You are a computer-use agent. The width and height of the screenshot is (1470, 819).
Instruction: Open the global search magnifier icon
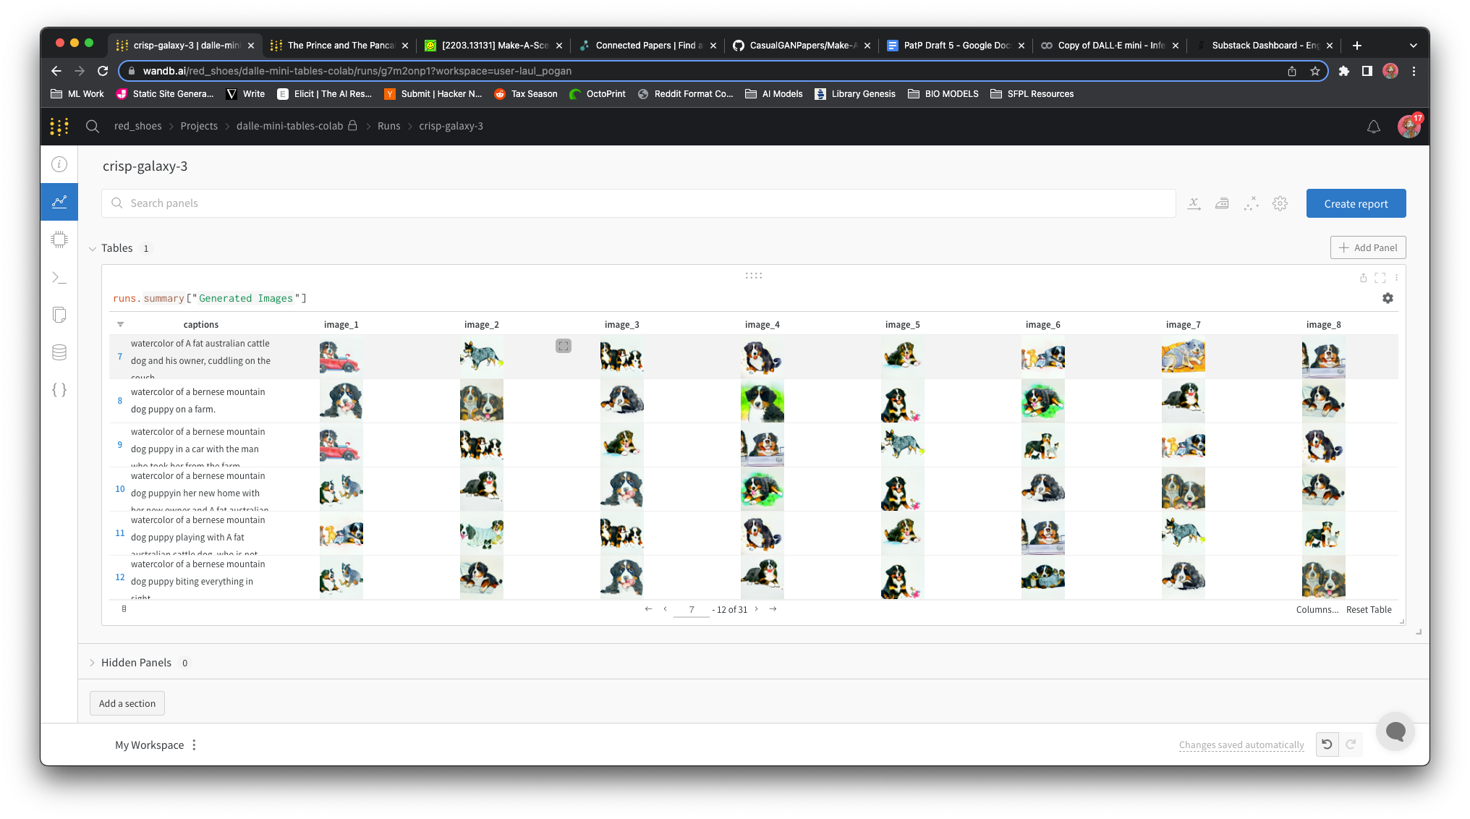(x=93, y=126)
